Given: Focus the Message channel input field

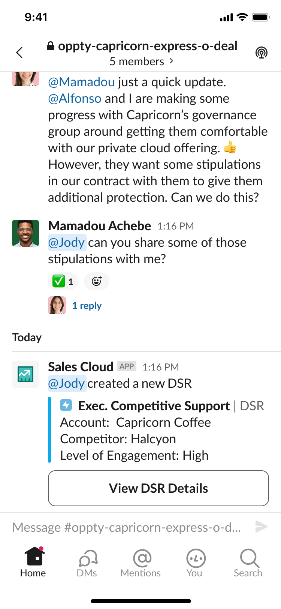Looking at the screenshot, I should (127, 527).
